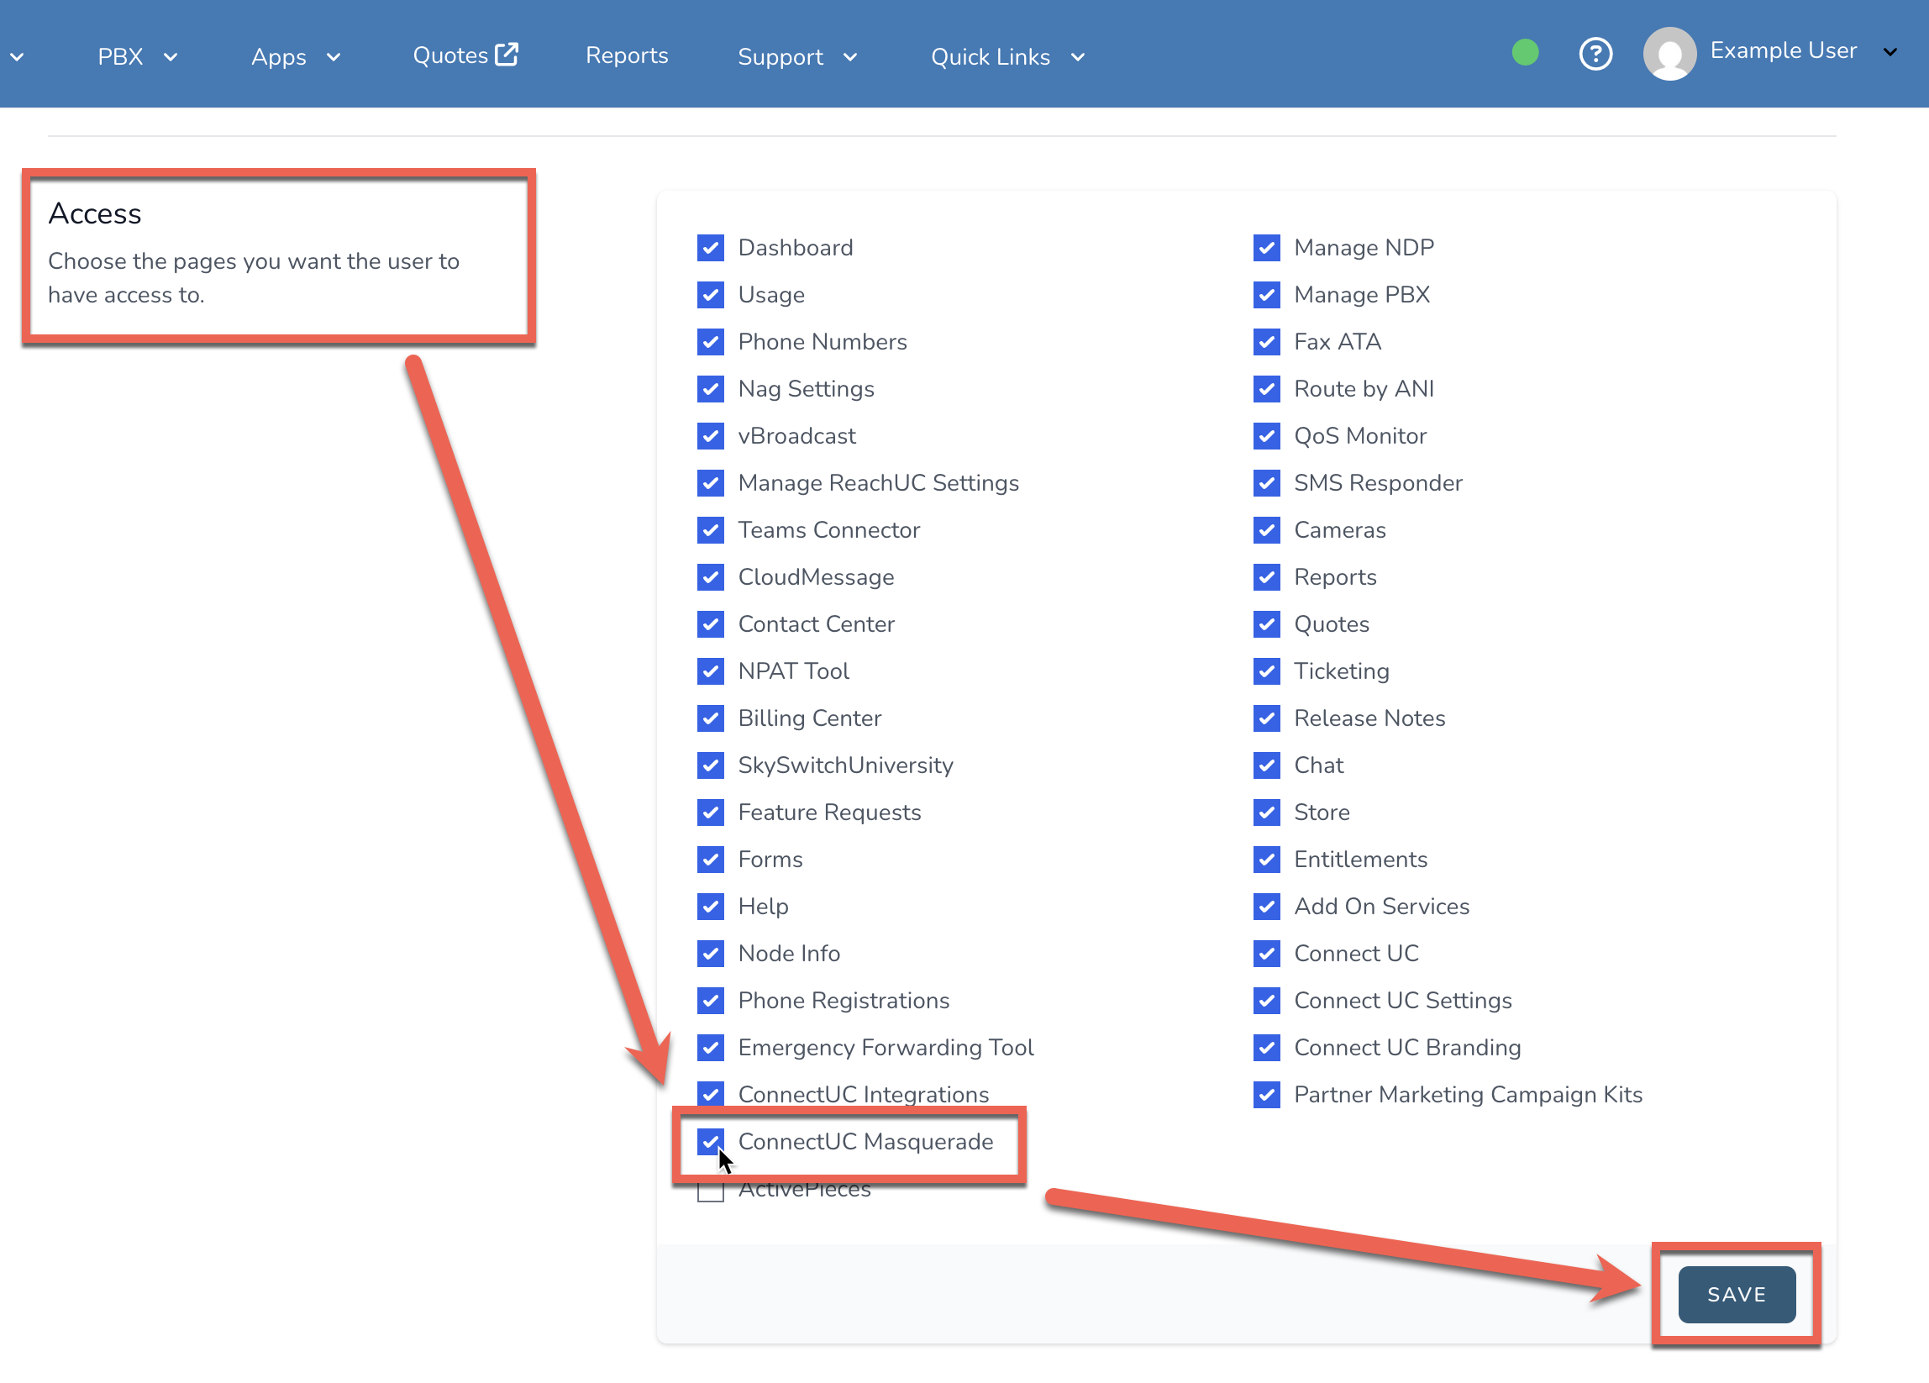Disable Connect UC Branding checkbox
Viewport: 1929px width, 1383px height.
(1266, 1048)
